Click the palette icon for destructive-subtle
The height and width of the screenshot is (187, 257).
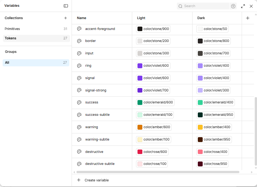(x=79, y=164)
